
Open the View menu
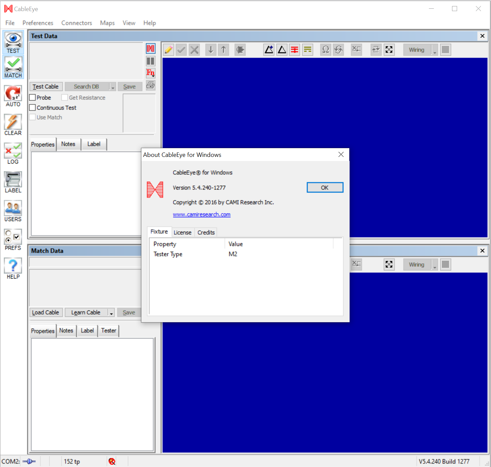[129, 23]
